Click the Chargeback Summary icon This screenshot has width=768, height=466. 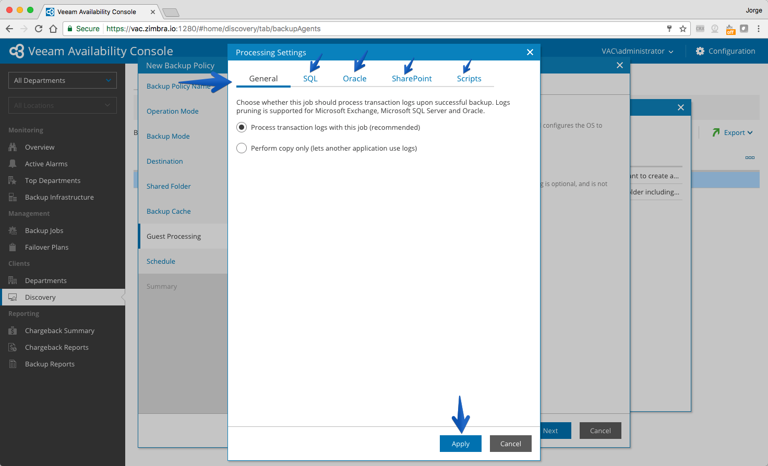[x=13, y=330]
